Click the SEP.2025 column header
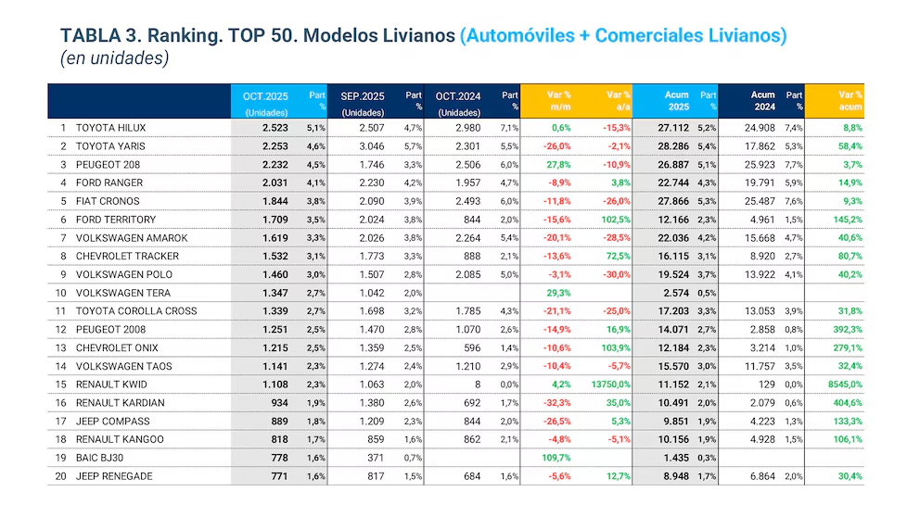The image size is (920, 517). (362, 102)
